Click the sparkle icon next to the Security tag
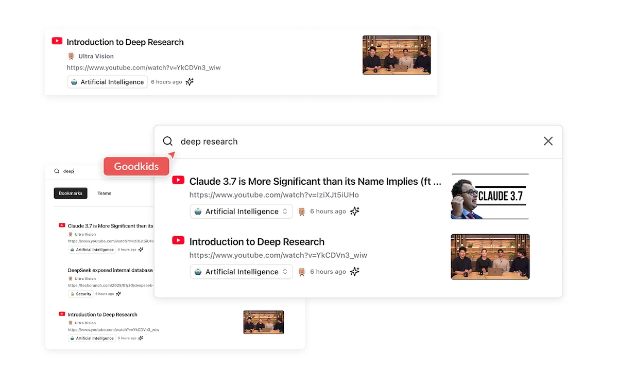 pos(118,294)
